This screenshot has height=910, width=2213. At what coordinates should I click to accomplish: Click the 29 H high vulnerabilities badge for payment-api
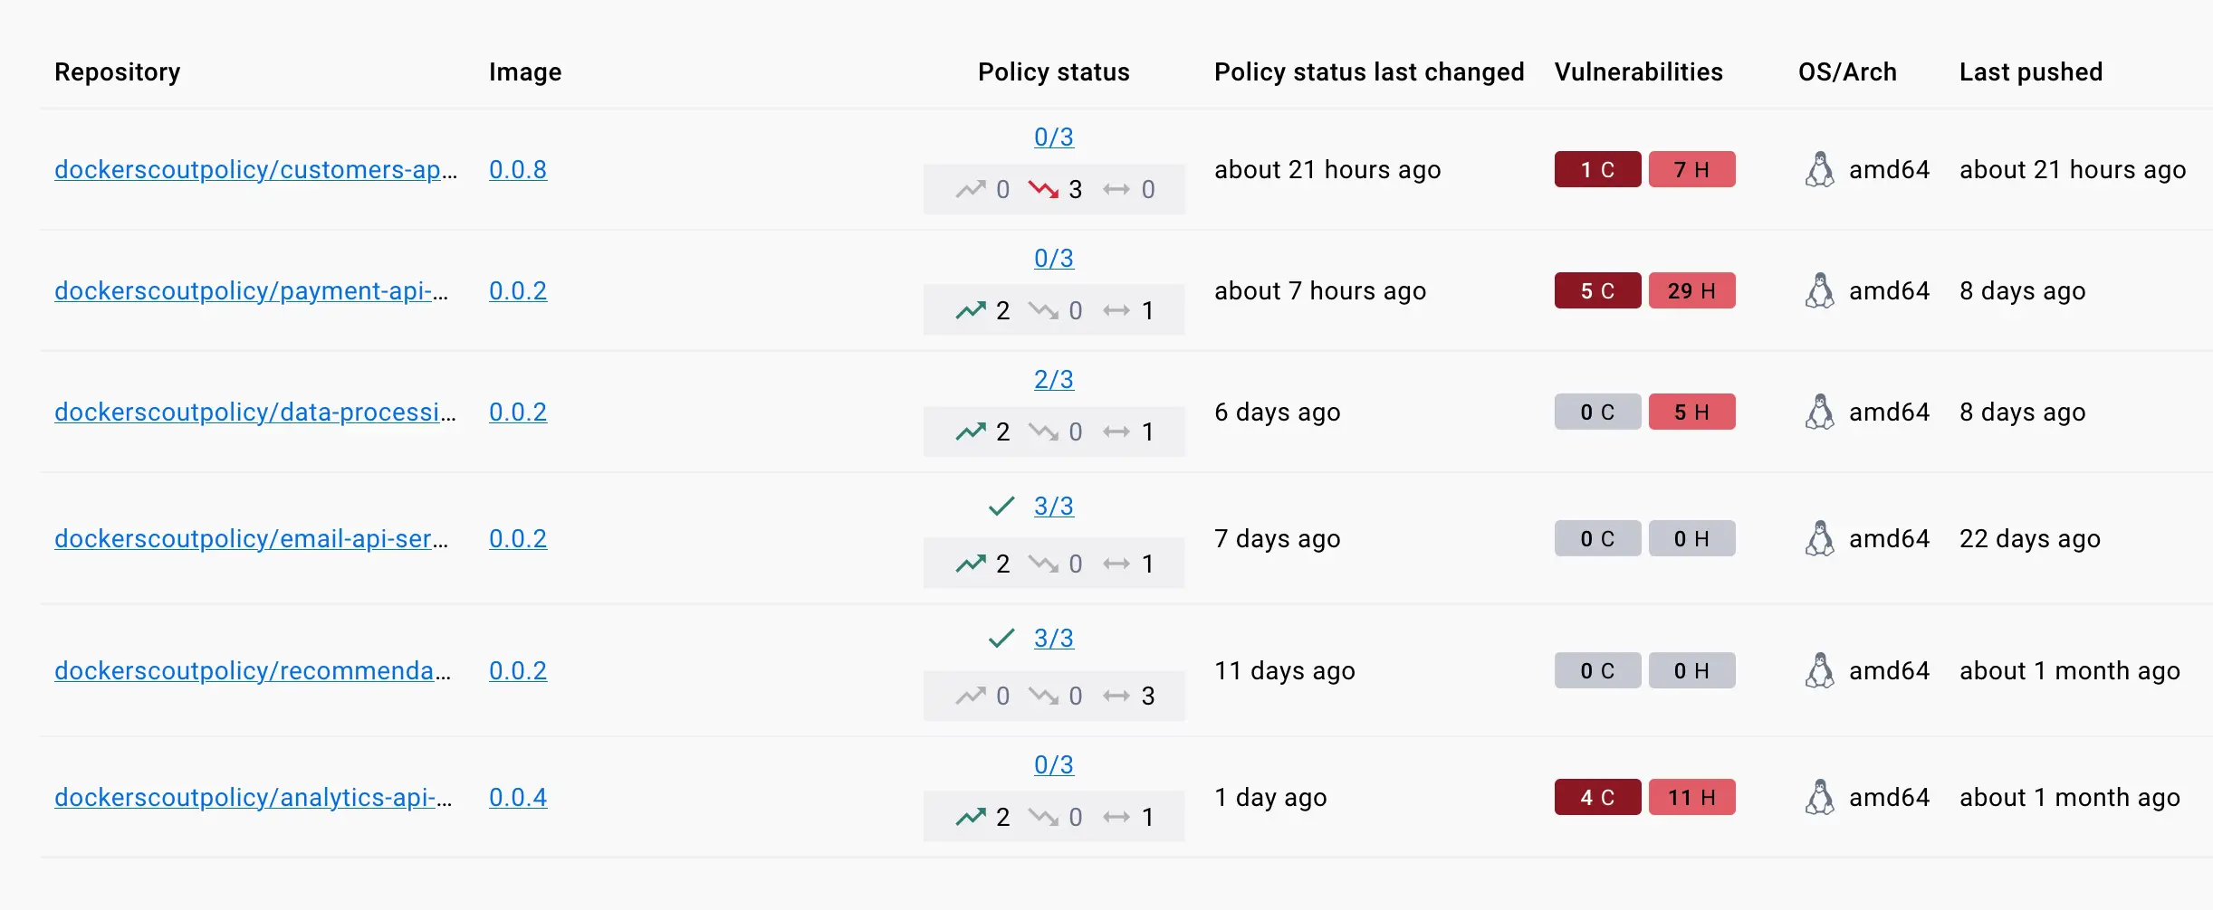[x=1691, y=290]
